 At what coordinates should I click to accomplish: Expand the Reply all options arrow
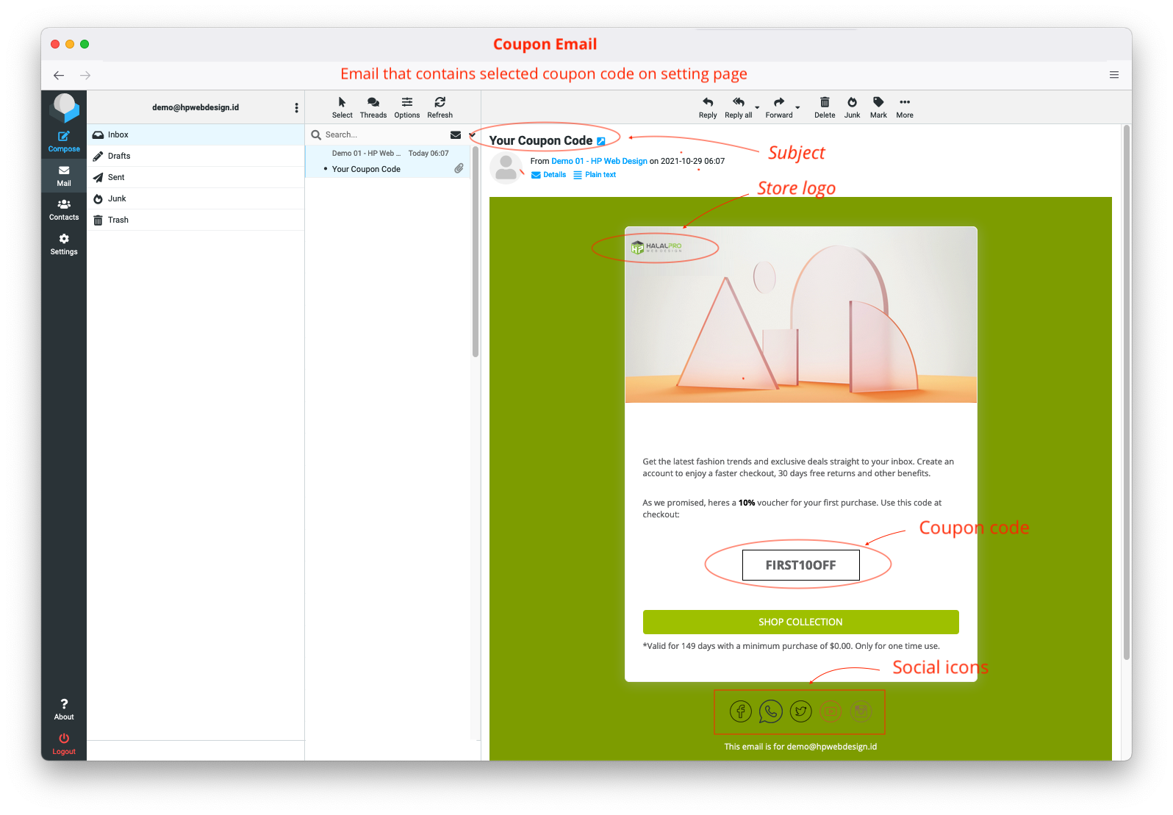[757, 108]
